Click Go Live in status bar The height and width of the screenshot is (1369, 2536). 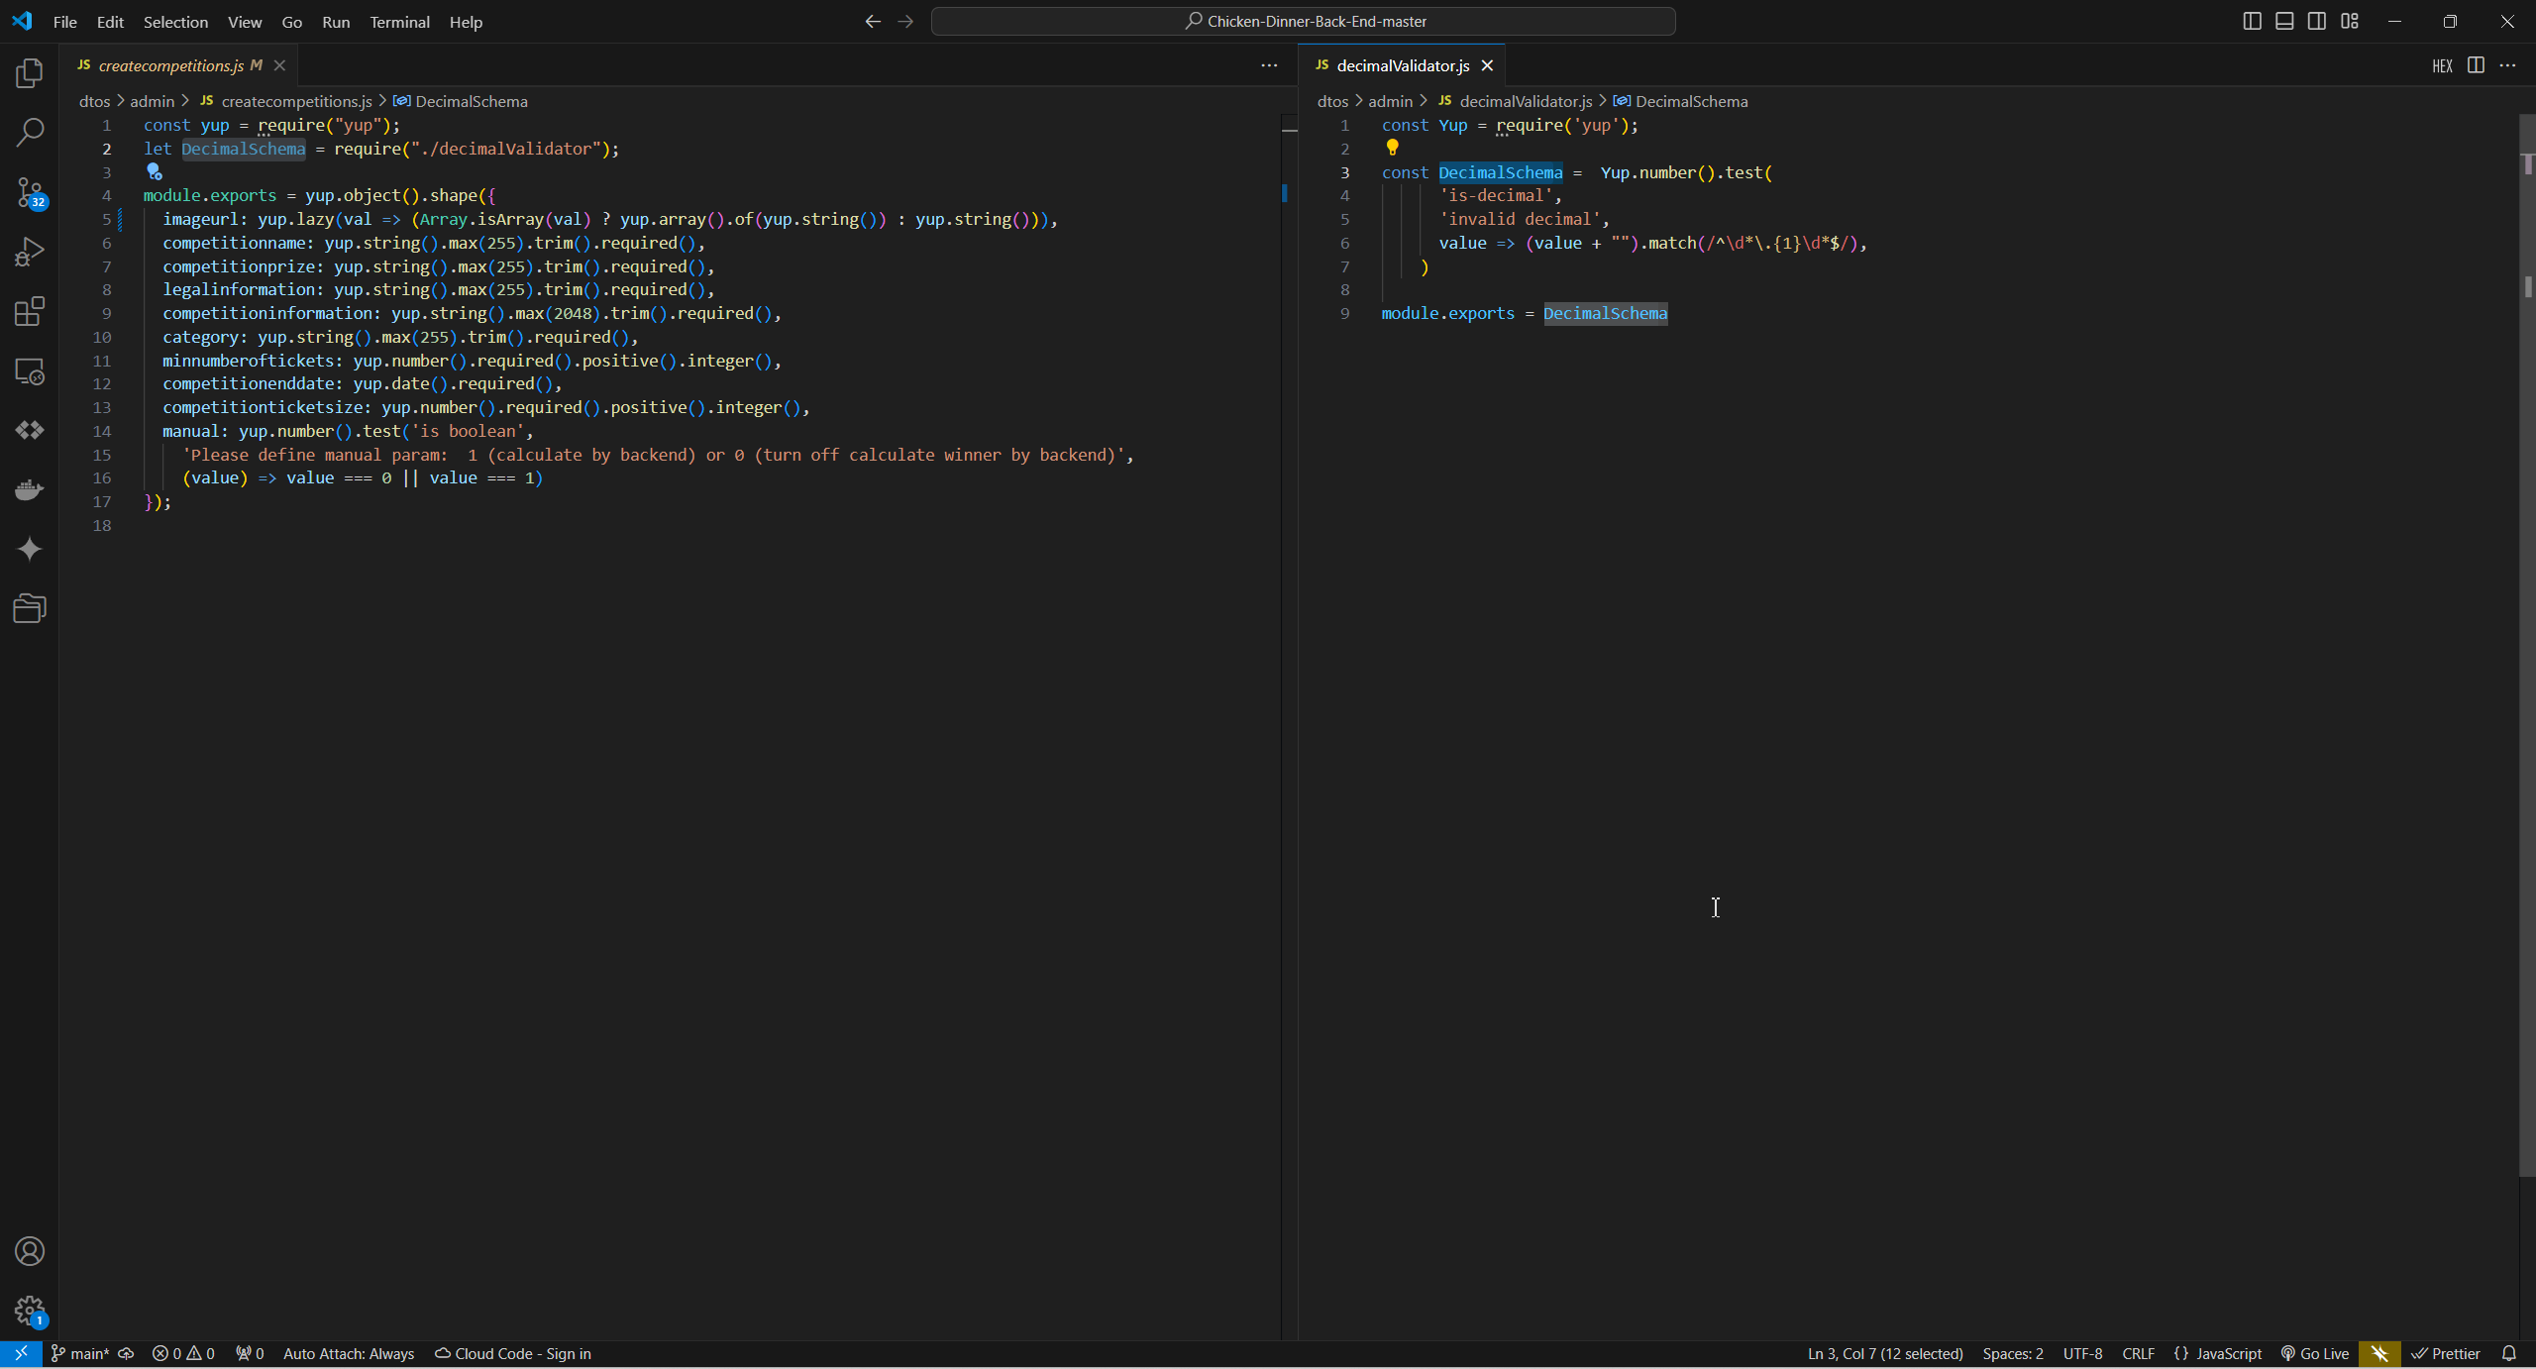(2315, 1353)
